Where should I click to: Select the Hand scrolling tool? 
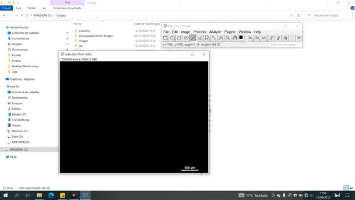pyautogui.click(x=235, y=38)
